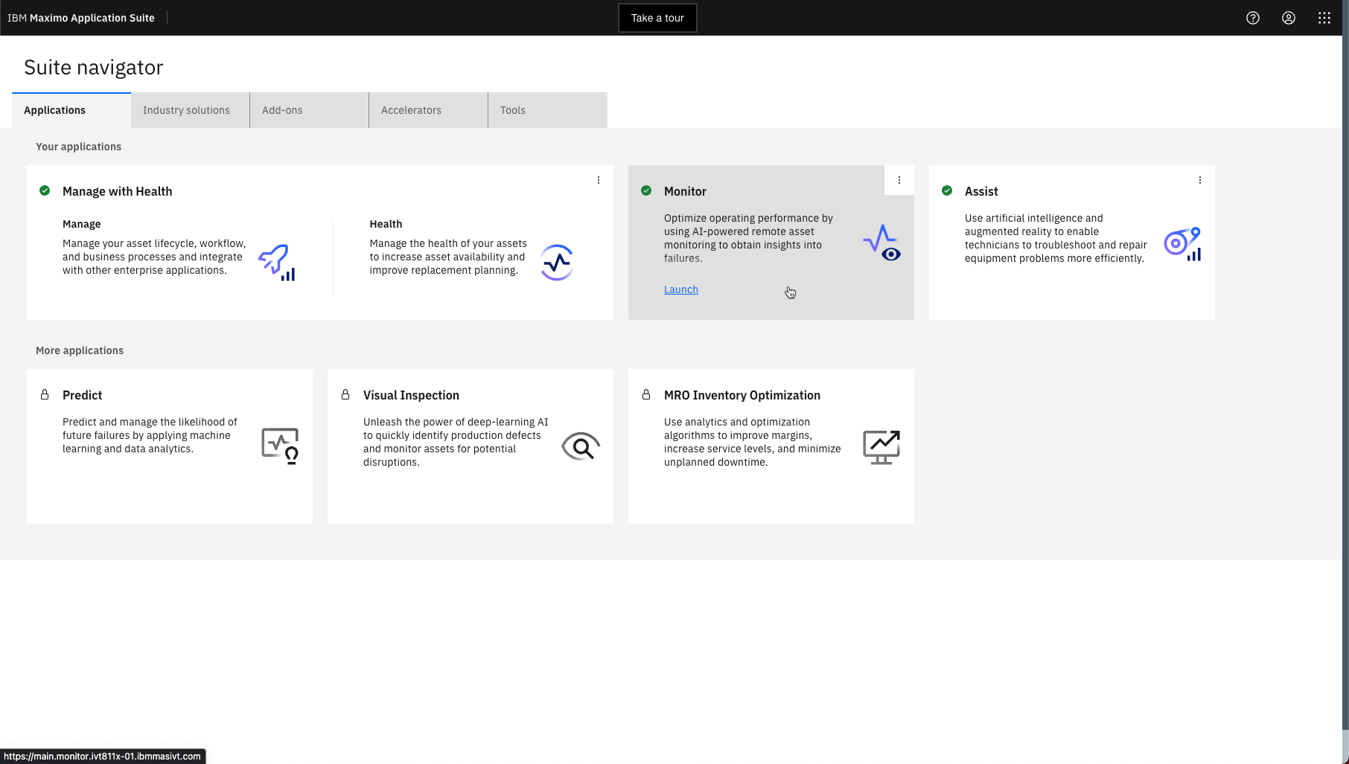
Task: Open the app switcher grid icon
Action: pyautogui.click(x=1324, y=18)
